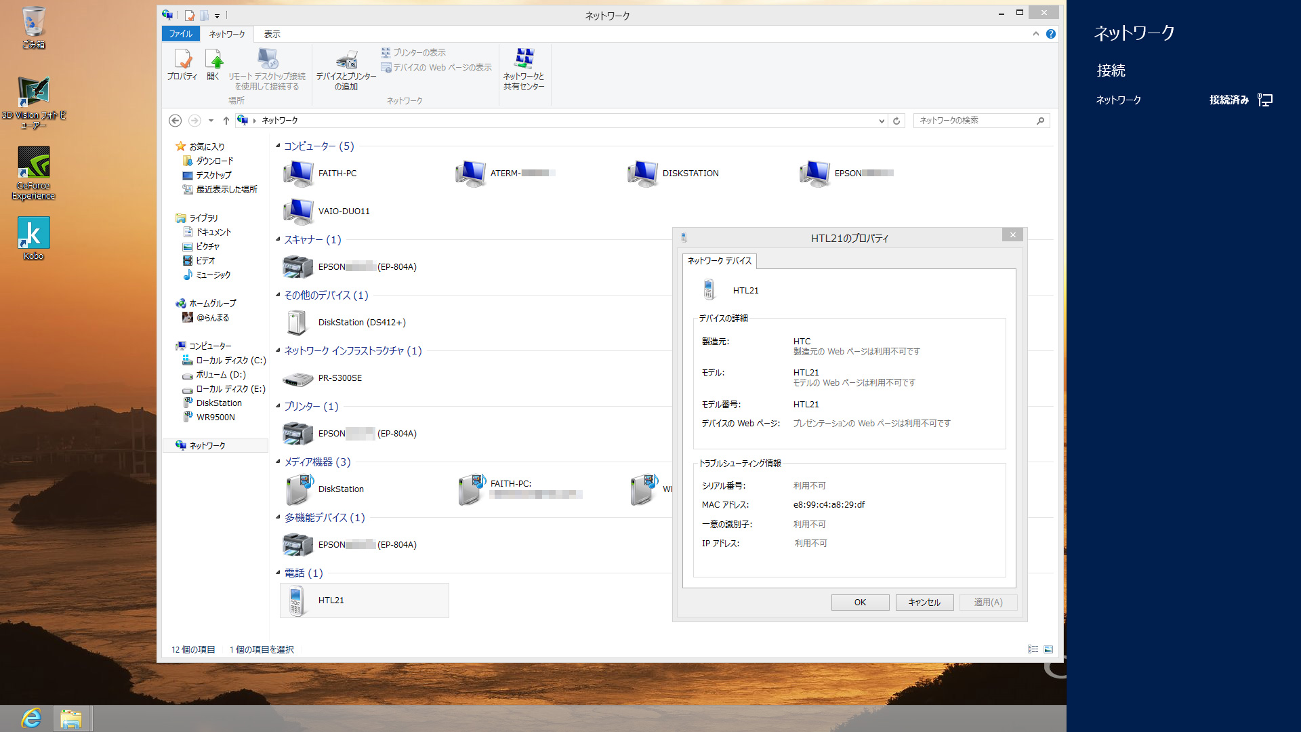Select EPSON printer under Printers
Image resolution: width=1301 pixels, height=732 pixels.
(350, 434)
